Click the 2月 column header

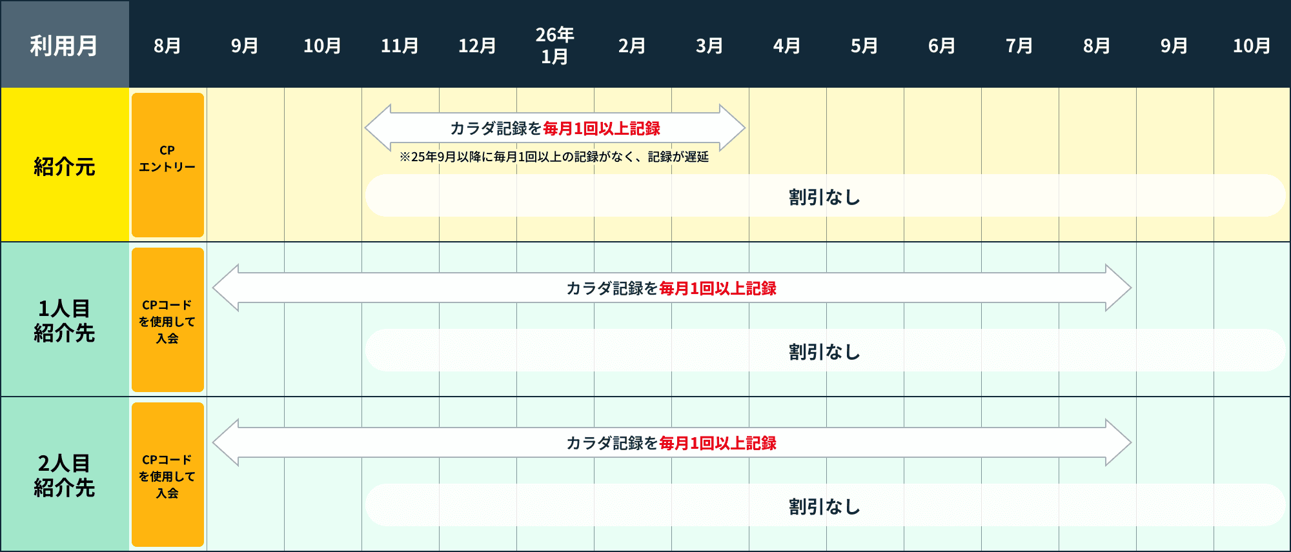click(632, 46)
